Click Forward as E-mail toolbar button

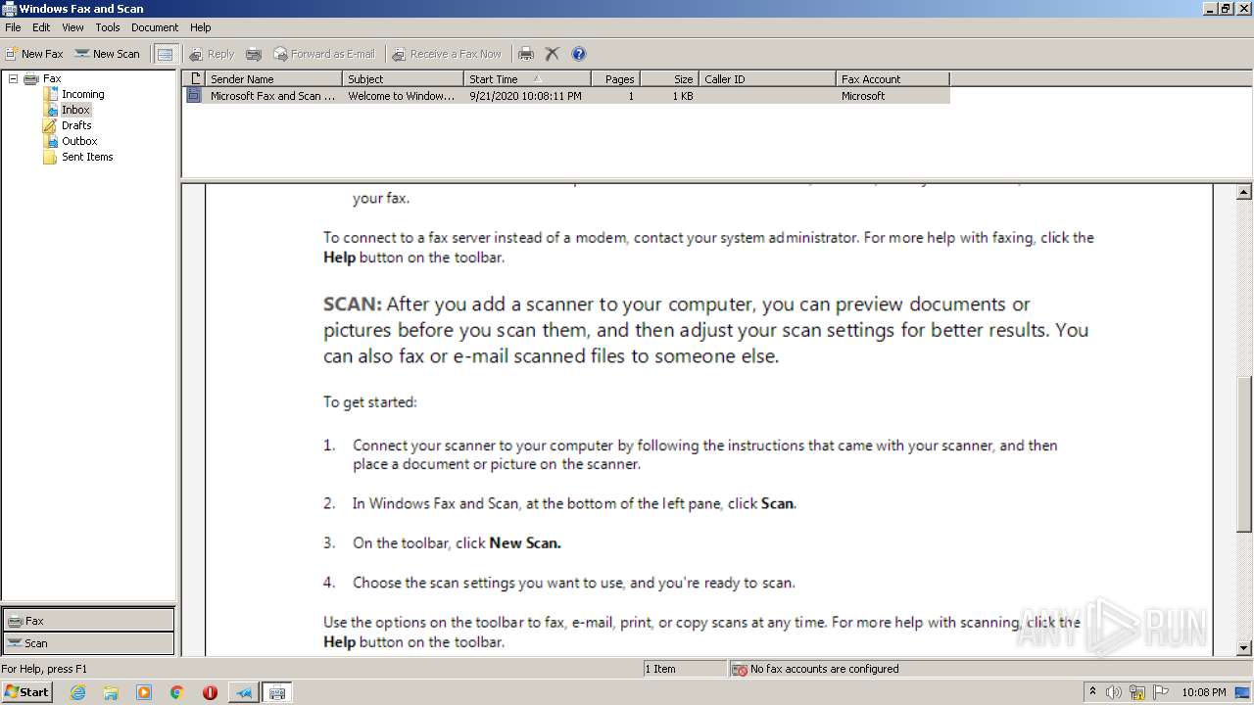pos(324,54)
